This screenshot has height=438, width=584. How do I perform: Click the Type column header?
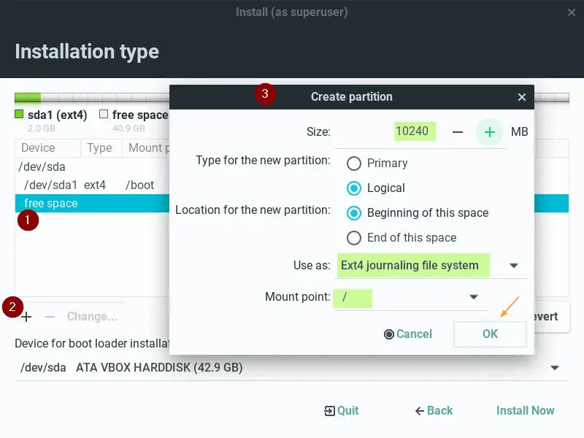click(x=101, y=148)
